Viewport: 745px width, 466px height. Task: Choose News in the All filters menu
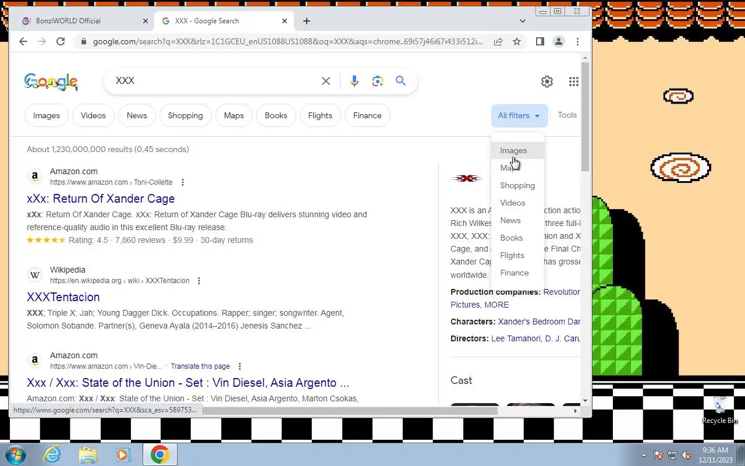518,220
